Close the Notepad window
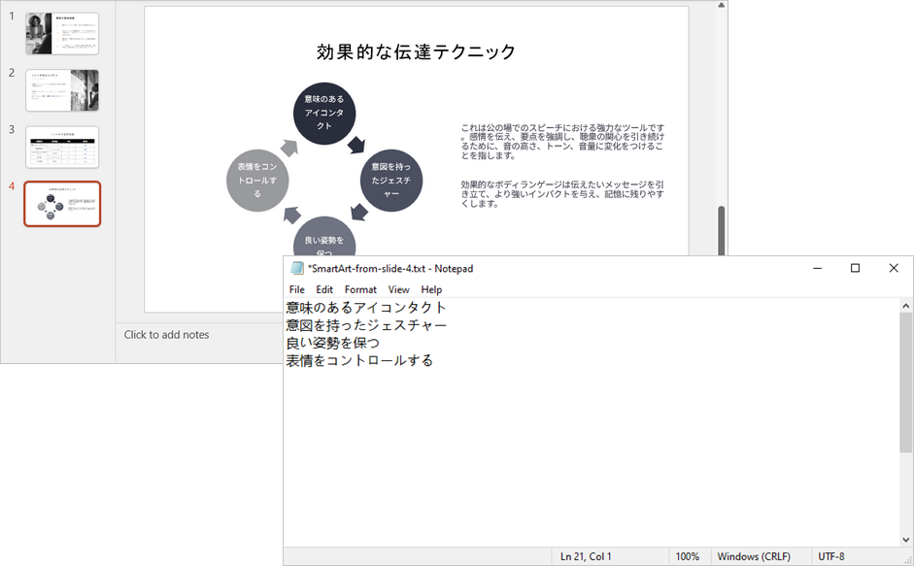Viewport: 914px width, 566px height. coord(894,268)
